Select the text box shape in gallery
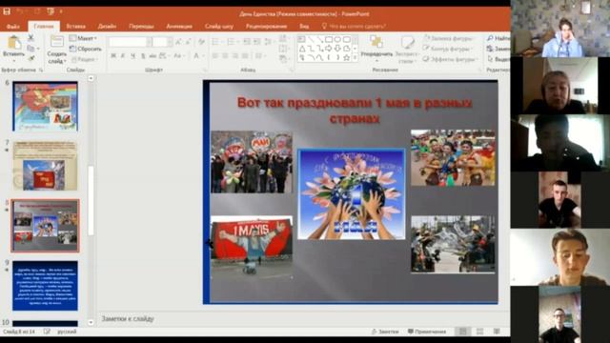 [x=302, y=39]
